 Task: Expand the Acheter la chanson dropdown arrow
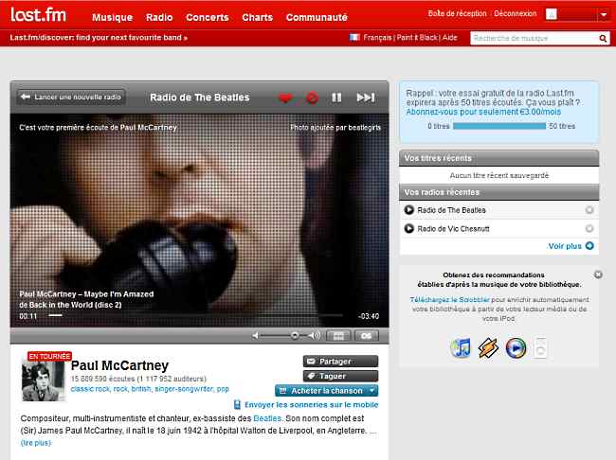click(372, 391)
